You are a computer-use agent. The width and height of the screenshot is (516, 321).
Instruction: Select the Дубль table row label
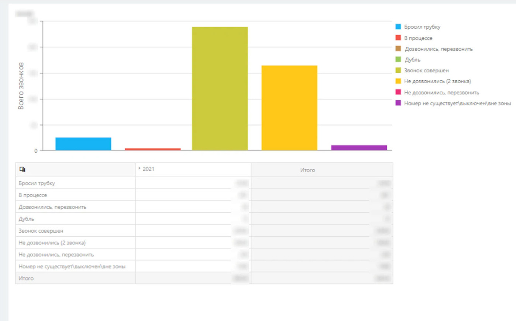[26, 219]
